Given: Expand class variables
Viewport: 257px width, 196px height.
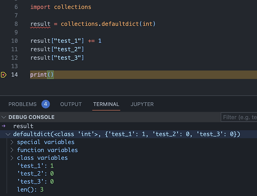Looking at the screenshot, I should pyautogui.click(x=12, y=158).
